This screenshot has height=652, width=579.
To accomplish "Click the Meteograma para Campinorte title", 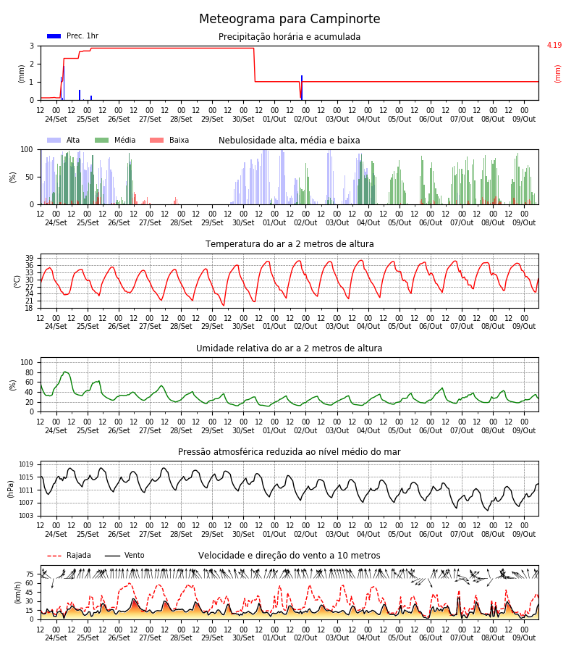I will click(x=289, y=19).
